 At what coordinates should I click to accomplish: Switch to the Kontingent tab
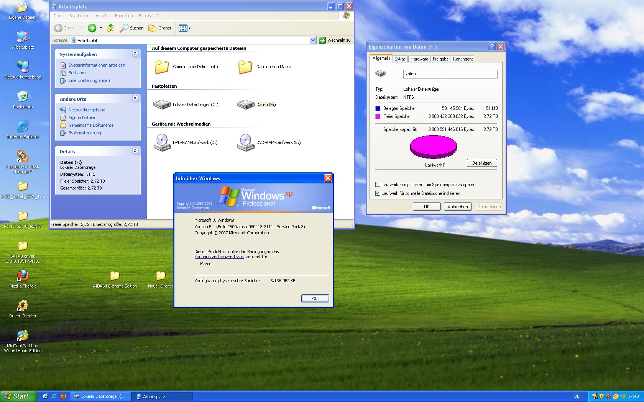(463, 59)
